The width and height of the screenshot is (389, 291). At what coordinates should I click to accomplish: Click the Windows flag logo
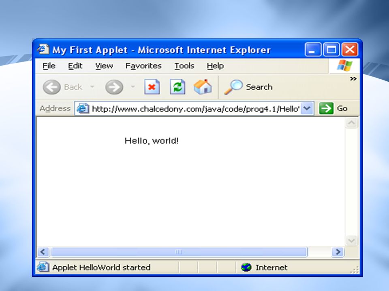344,65
